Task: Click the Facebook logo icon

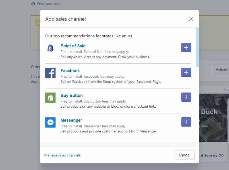Action: click(50, 73)
